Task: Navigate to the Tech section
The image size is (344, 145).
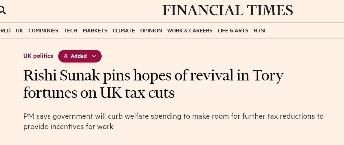Action: coord(70,30)
